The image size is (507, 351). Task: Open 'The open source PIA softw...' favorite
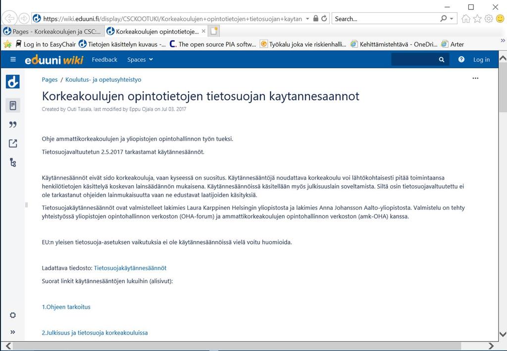pos(213,44)
